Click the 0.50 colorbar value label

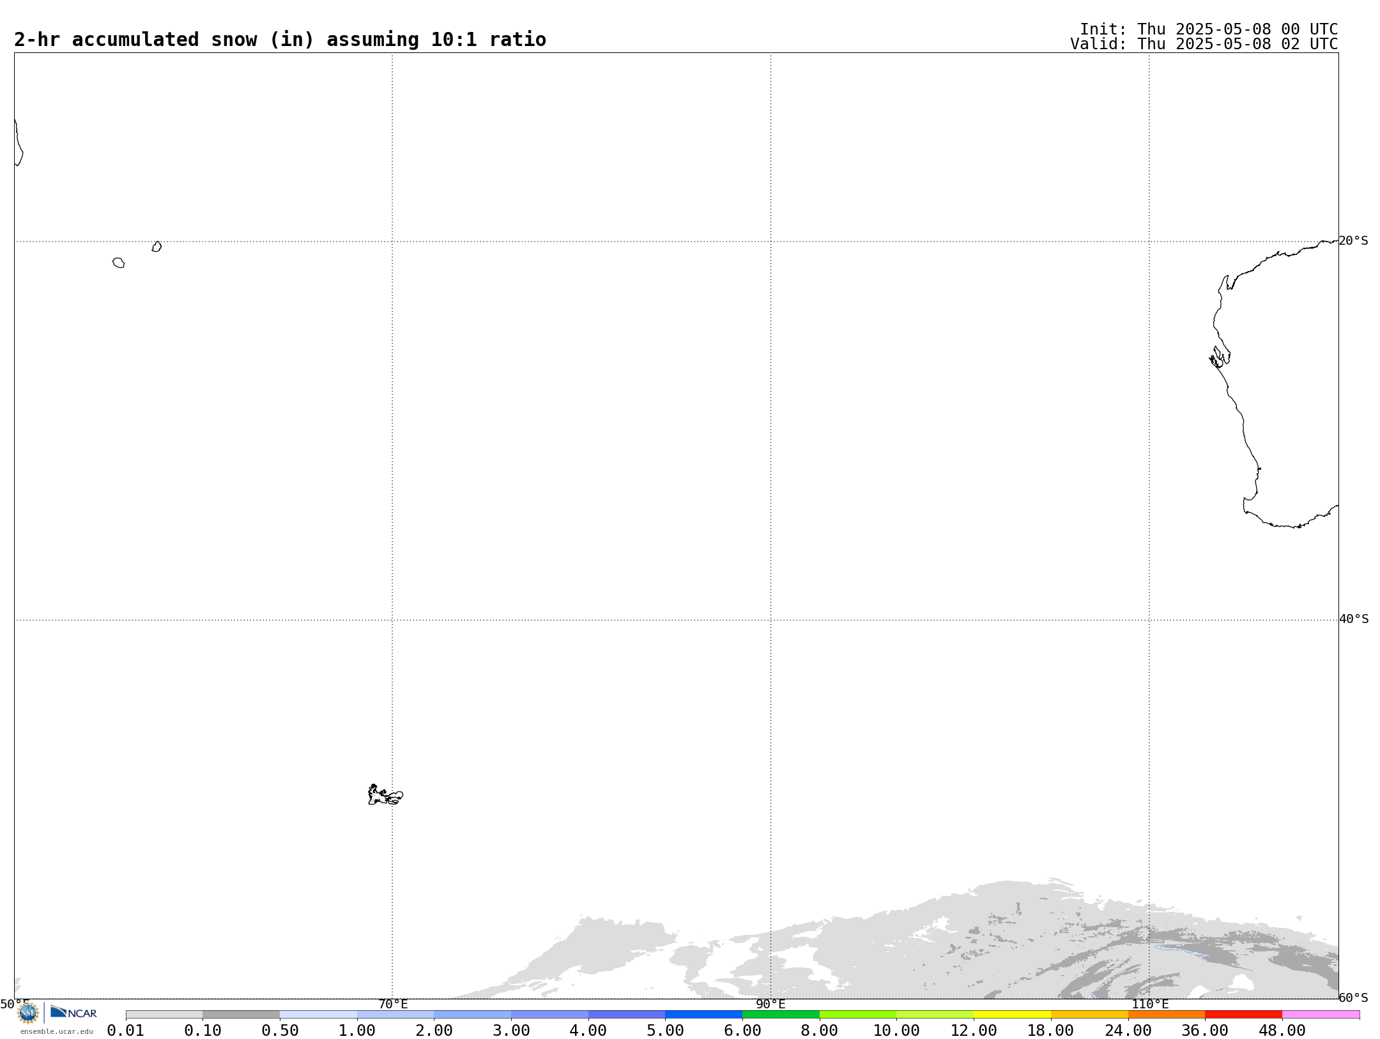click(x=280, y=1031)
